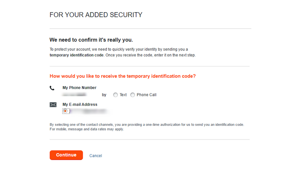Screen dimensions: 299x170
Task: Click the "FOR YOUR ADDED SECURITY" page title
Action: [96, 15]
